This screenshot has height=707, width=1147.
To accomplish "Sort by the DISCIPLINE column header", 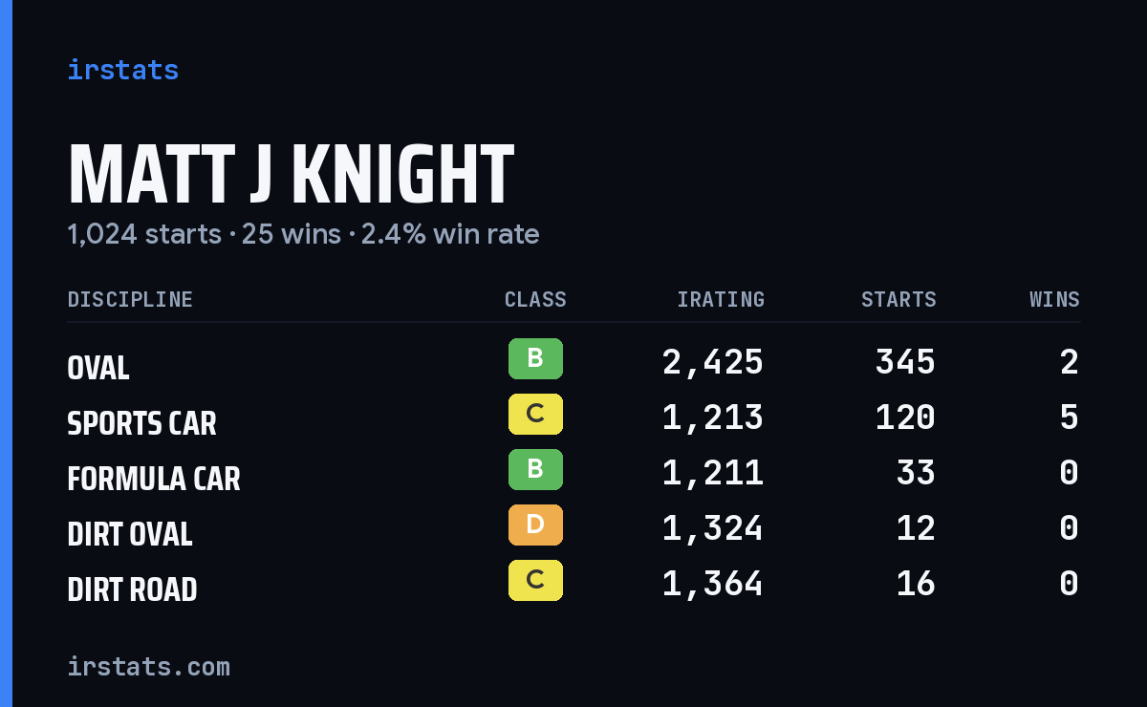I will 130,300.
